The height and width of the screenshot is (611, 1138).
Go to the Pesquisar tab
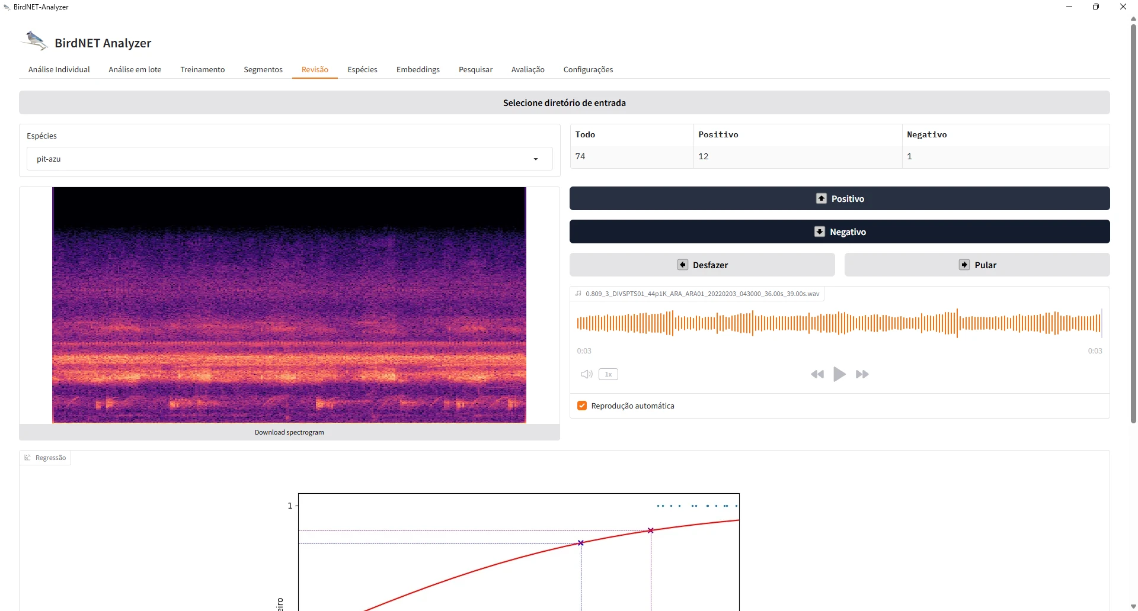point(475,69)
